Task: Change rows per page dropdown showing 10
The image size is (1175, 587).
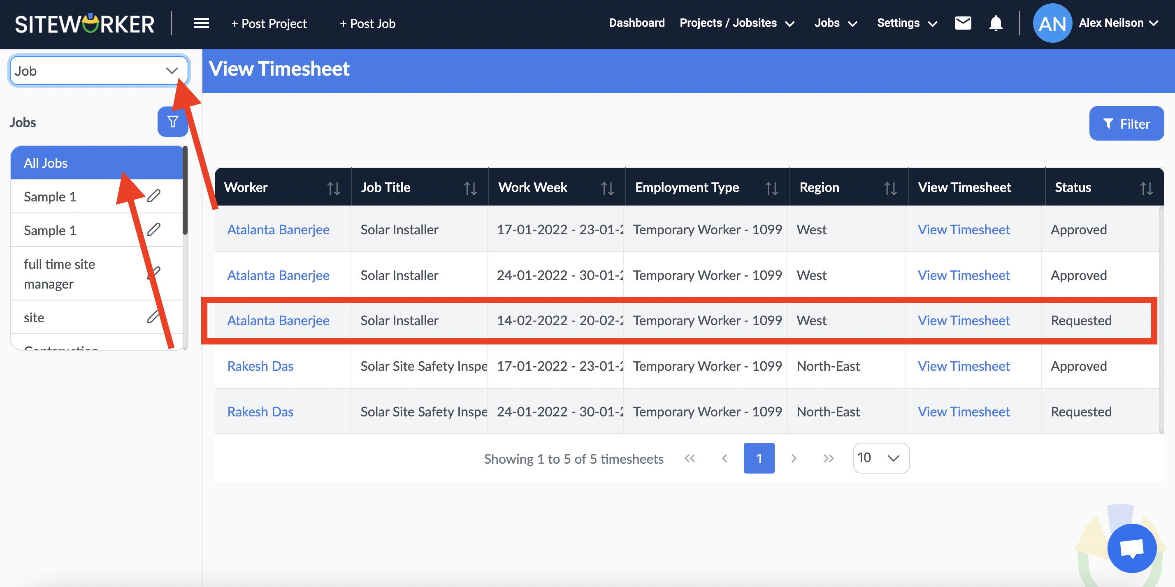Action: [x=881, y=458]
